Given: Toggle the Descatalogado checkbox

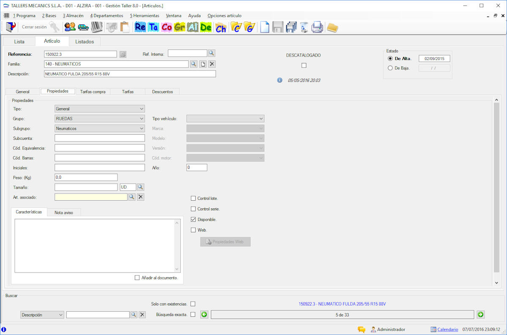Looking at the screenshot, I should point(304,65).
